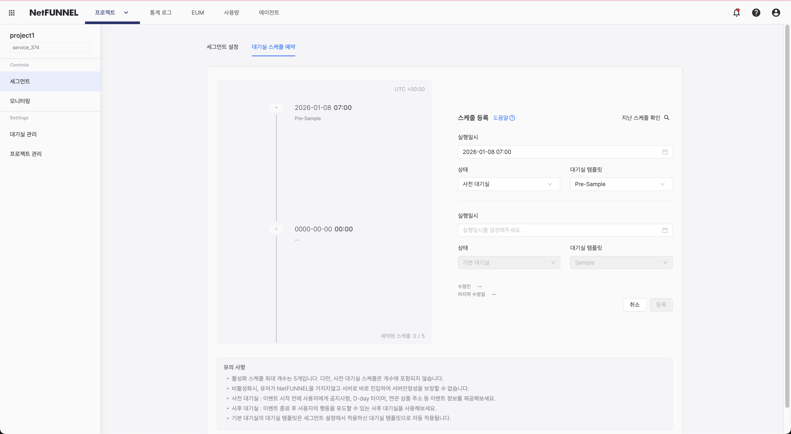Image resolution: width=791 pixels, height=434 pixels.
Task: Open 대기실 관리 under Settings
Action: (x=23, y=134)
